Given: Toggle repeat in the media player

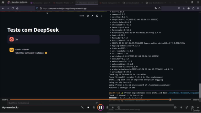Looking at the screenshot, I should point(119,107).
